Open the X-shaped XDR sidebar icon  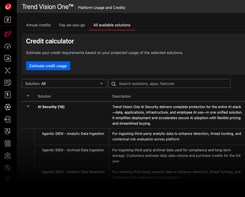pyautogui.click(x=8, y=70)
